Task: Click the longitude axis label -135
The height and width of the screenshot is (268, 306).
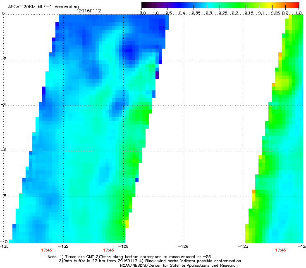Action: click(x=4, y=247)
